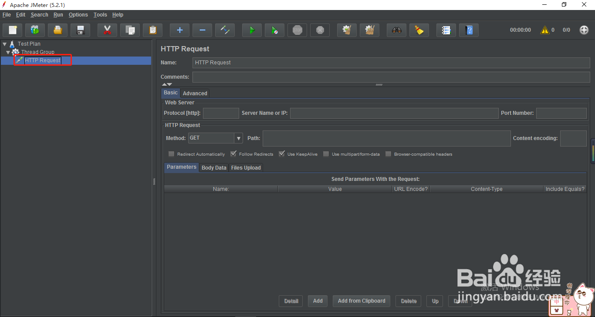Screen dimensions: 595x317
Task: Click the Content encoding field
Action: [573, 138]
